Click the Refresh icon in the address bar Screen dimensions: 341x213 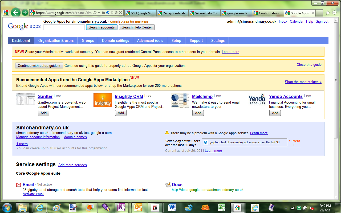116,13
